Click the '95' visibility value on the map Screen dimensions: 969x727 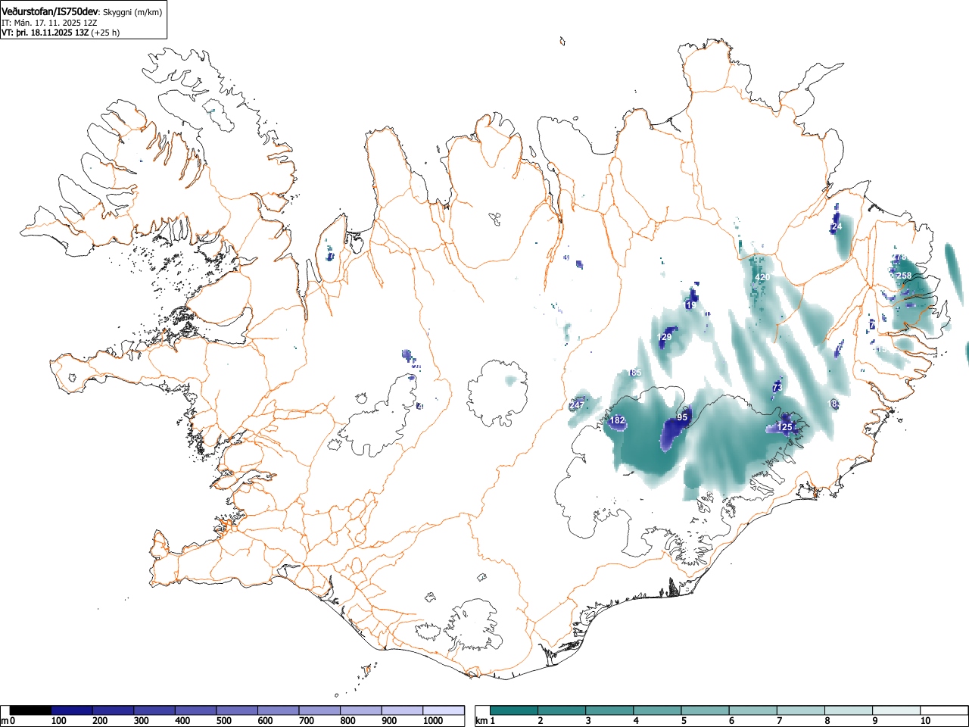point(682,417)
